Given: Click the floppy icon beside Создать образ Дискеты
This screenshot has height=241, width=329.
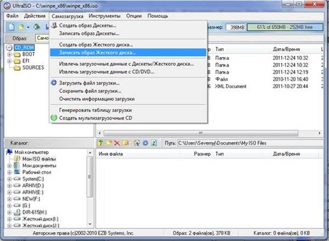Looking at the screenshot, I should [x=54, y=25].
